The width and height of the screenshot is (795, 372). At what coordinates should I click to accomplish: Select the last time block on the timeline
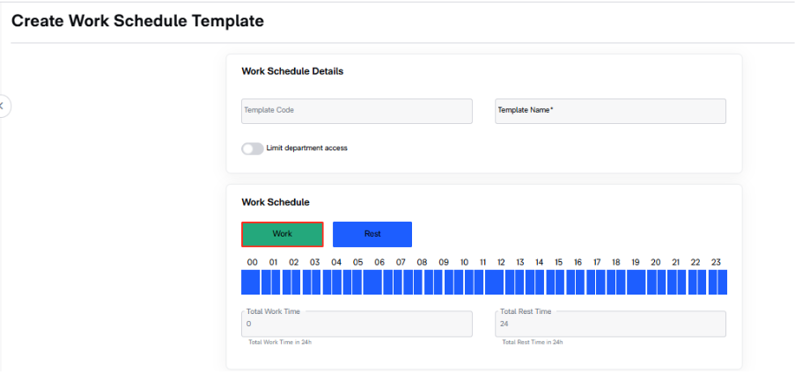click(723, 282)
